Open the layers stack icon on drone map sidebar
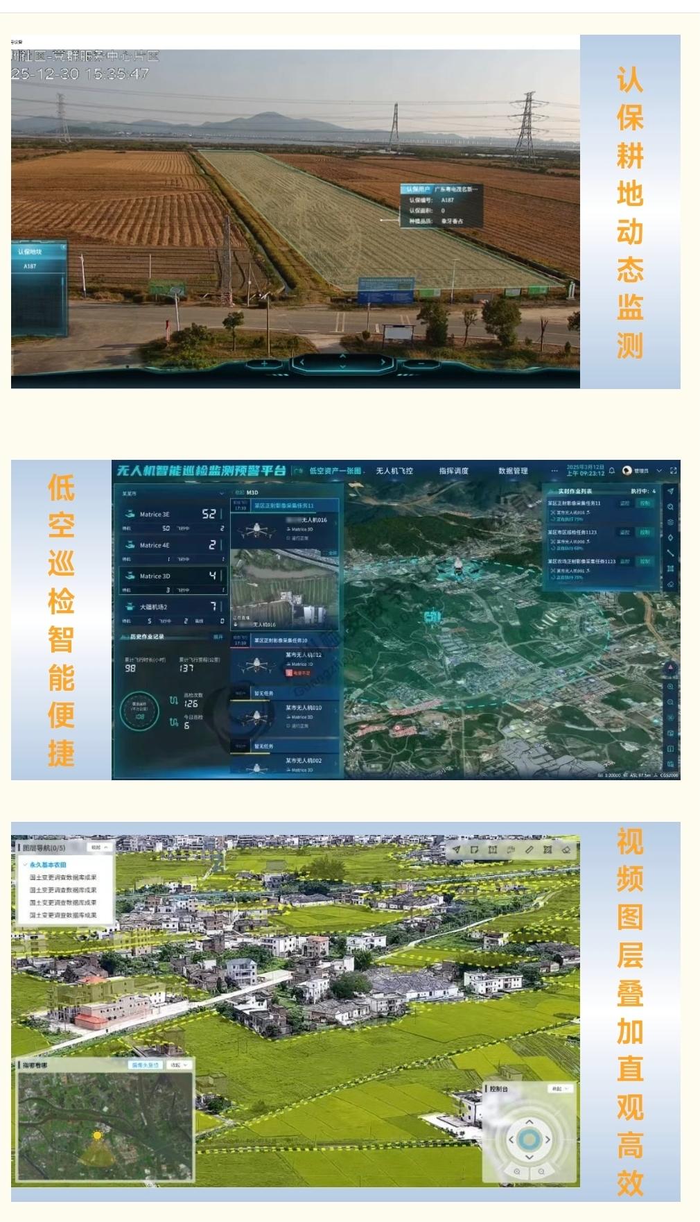Screen dimensions: 700x1222 pos(670,522)
